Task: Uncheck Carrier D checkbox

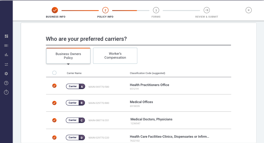Action: [x=54, y=137]
